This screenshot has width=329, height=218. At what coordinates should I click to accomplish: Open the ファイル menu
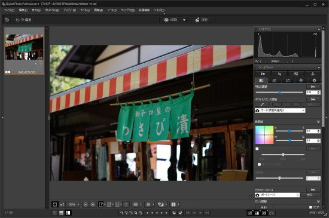[9, 10]
